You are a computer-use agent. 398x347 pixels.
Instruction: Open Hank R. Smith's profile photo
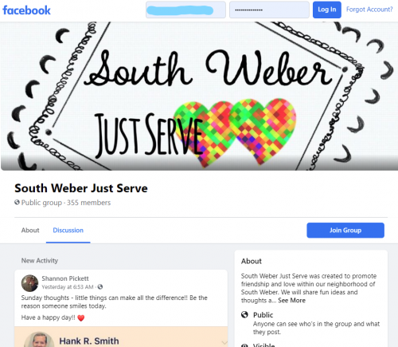pos(39,340)
